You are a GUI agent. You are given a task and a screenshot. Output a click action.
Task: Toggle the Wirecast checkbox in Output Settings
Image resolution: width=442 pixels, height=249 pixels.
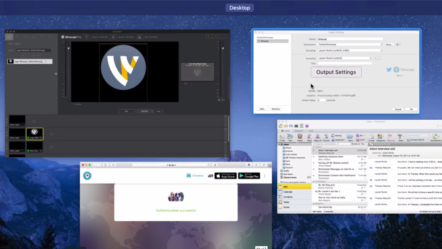258,41
